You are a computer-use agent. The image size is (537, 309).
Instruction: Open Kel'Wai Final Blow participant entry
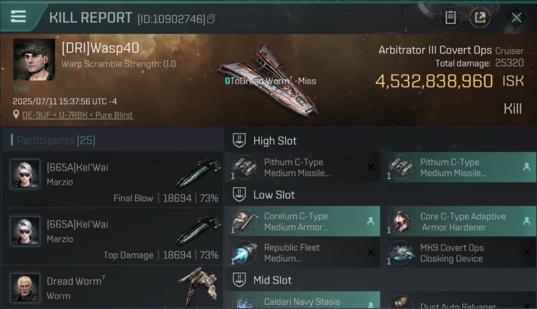112,179
